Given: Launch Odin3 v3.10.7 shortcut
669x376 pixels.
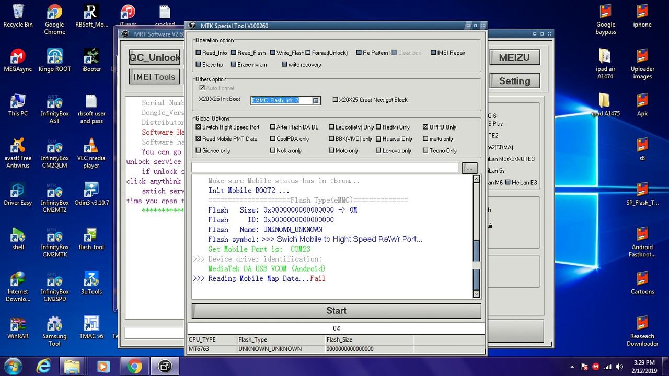Looking at the screenshot, I should (91, 194).
